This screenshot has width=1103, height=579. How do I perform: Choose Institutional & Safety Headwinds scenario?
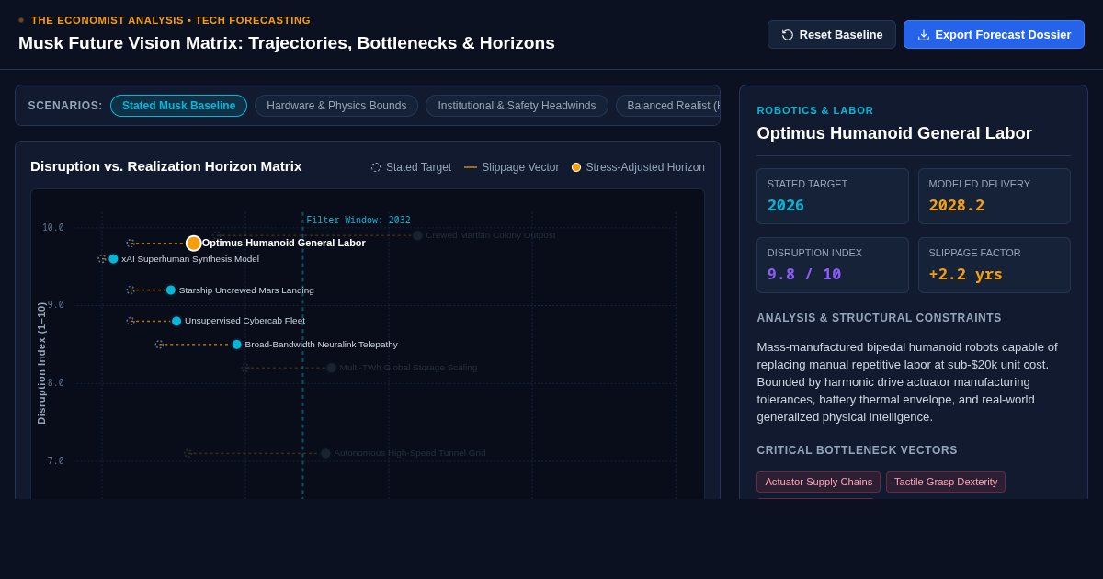coord(517,106)
